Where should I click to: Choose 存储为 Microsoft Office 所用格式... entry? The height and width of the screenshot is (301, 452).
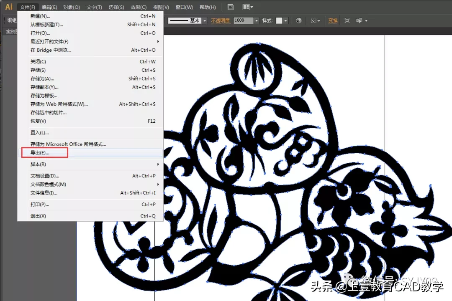point(90,144)
